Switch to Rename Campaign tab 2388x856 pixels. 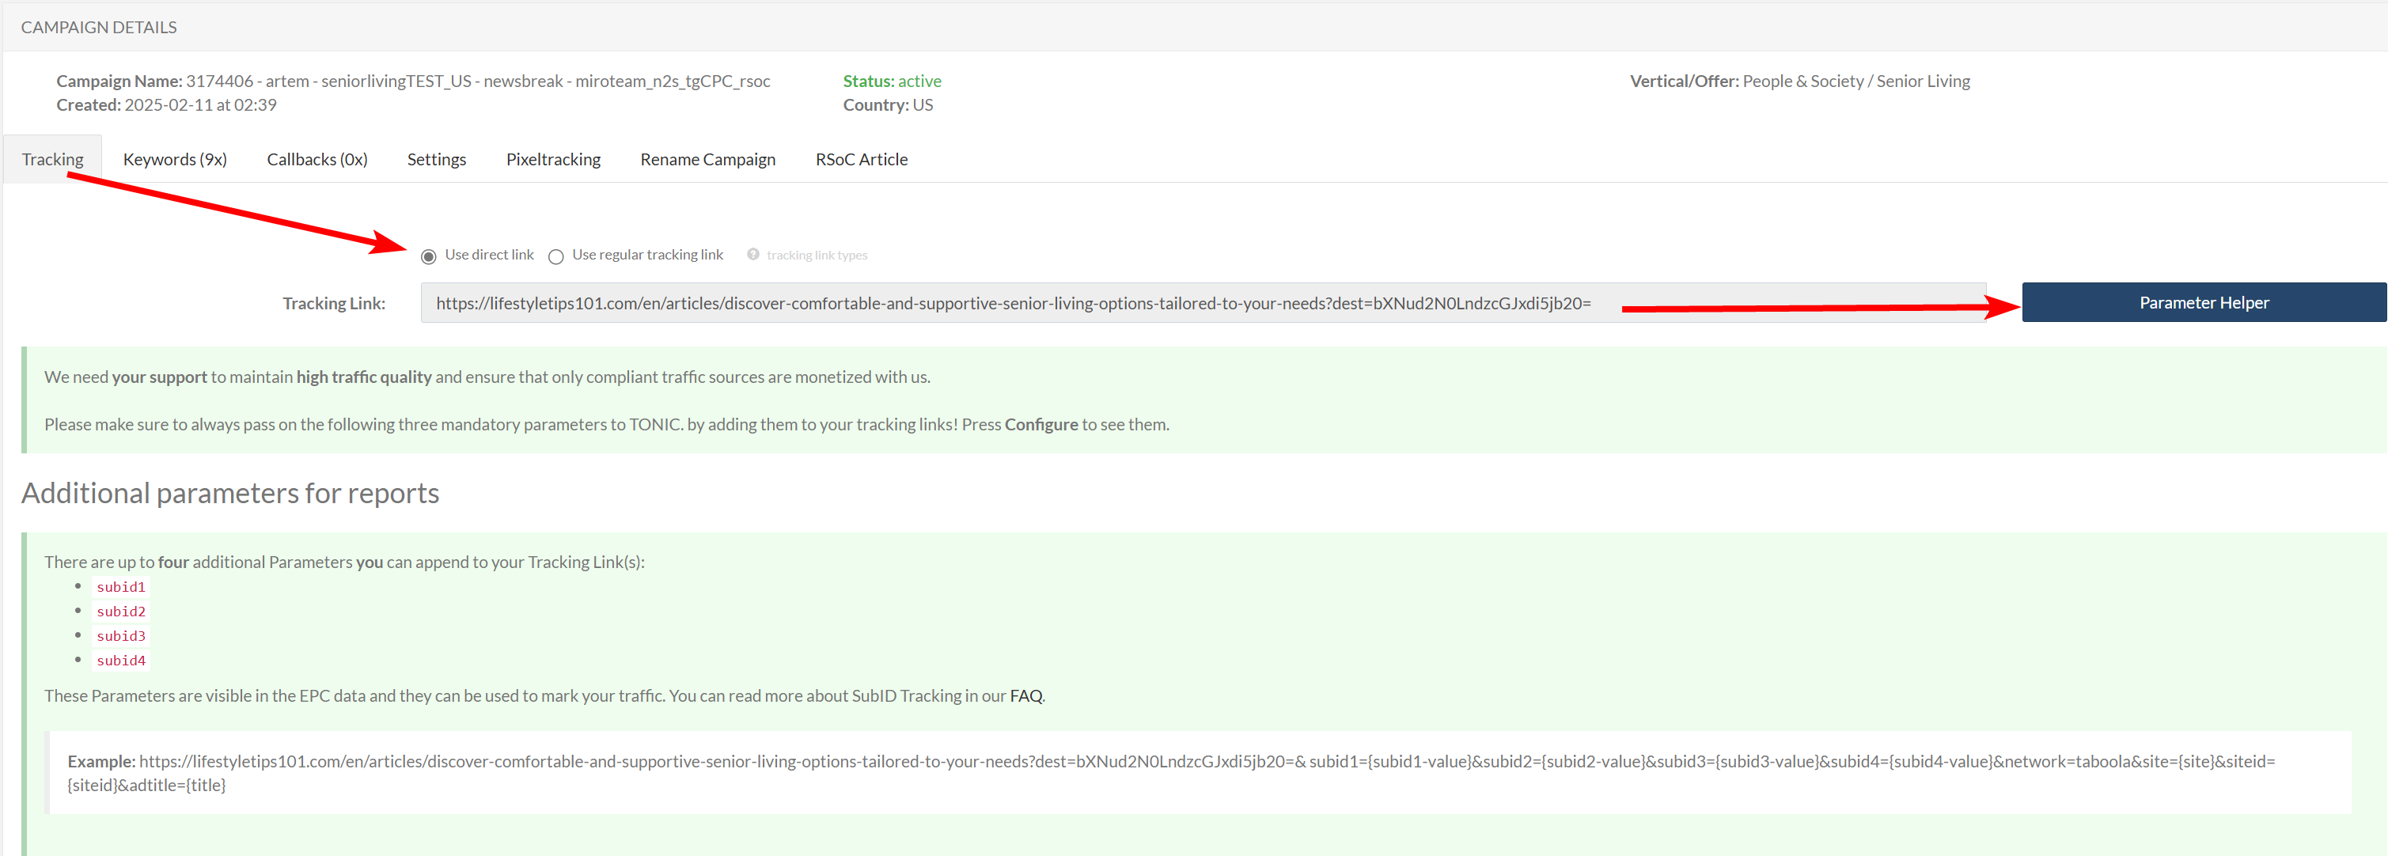click(708, 159)
